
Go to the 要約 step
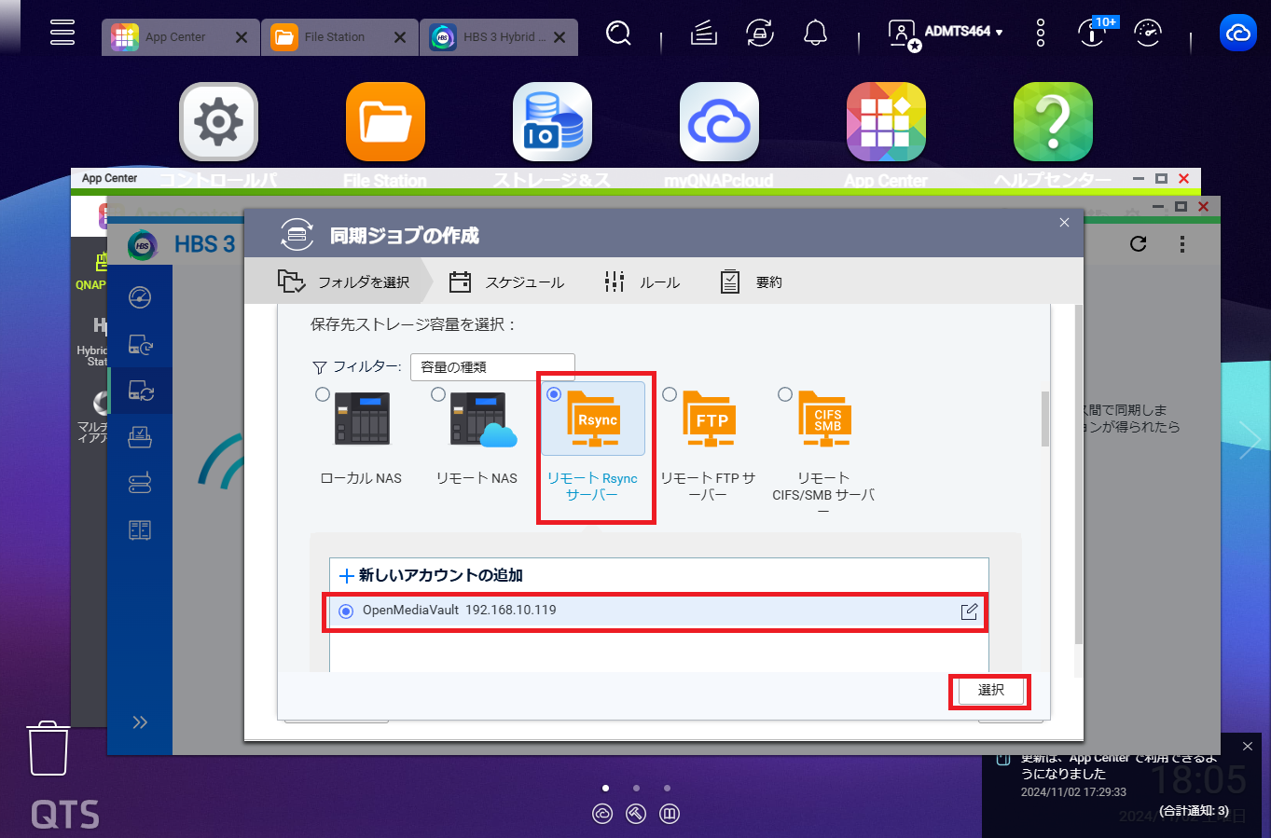click(x=752, y=282)
